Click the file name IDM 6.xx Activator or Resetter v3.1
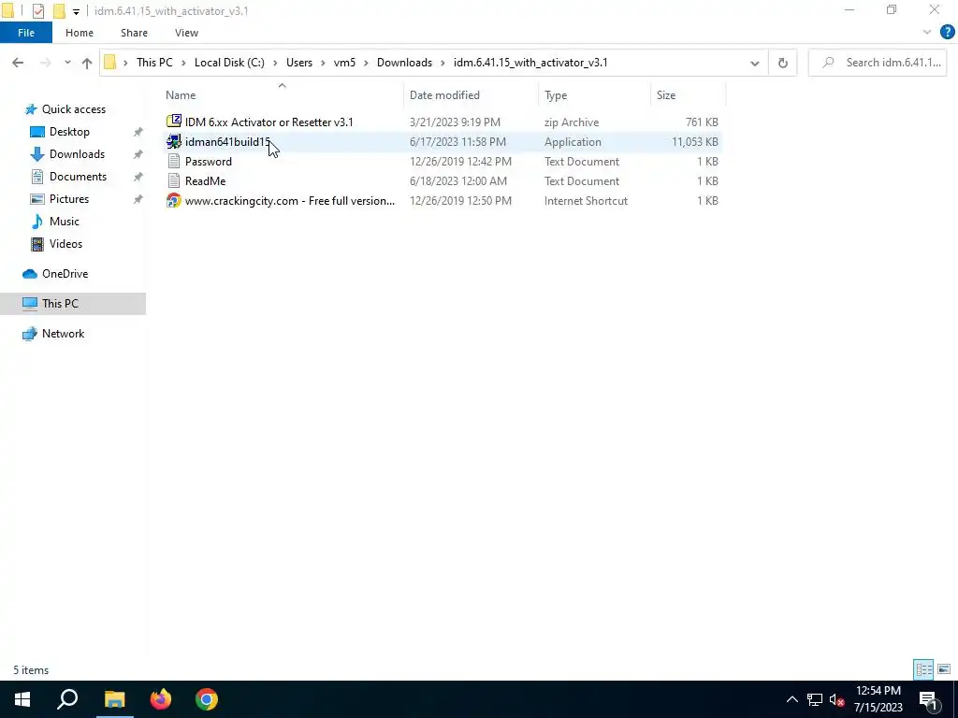 pyautogui.click(x=269, y=122)
